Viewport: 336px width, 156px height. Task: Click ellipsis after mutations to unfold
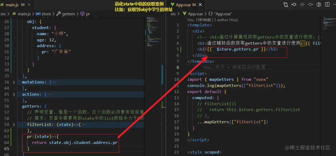click(x=55, y=82)
